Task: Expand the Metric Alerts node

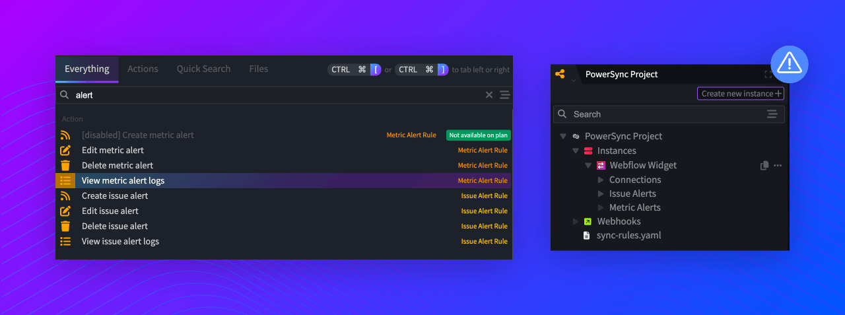Action: click(601, 207)
